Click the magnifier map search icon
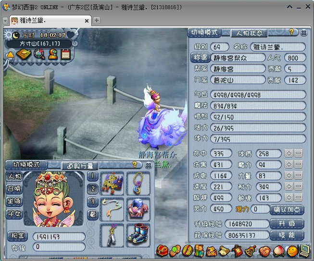The height and width of the screenshot is (261, 314). click(39, 54)
